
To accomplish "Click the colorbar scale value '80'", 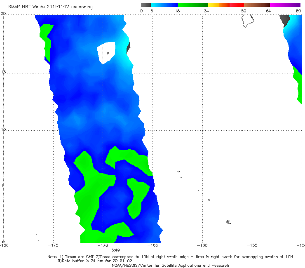I will 298,11.
